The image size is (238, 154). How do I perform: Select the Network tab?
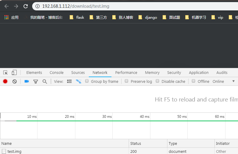click(100, 72)
